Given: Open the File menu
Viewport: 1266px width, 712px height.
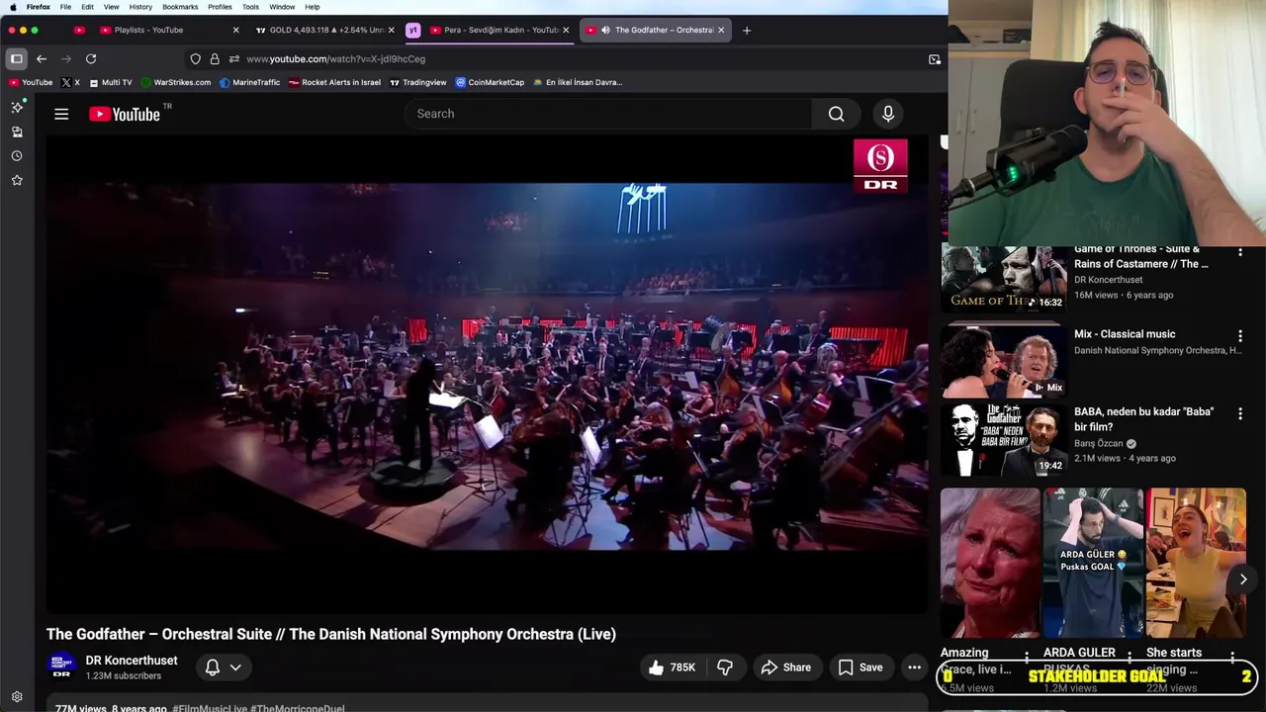Looking at the screenshot, I should pos(65,7).
